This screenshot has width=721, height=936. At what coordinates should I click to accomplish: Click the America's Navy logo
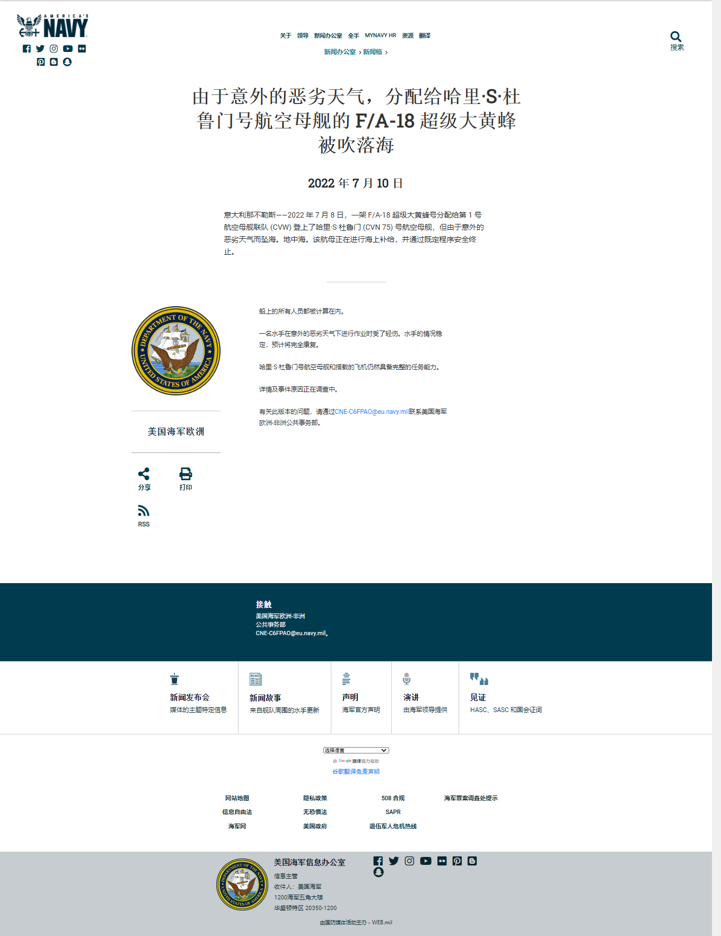click(52, 27)
